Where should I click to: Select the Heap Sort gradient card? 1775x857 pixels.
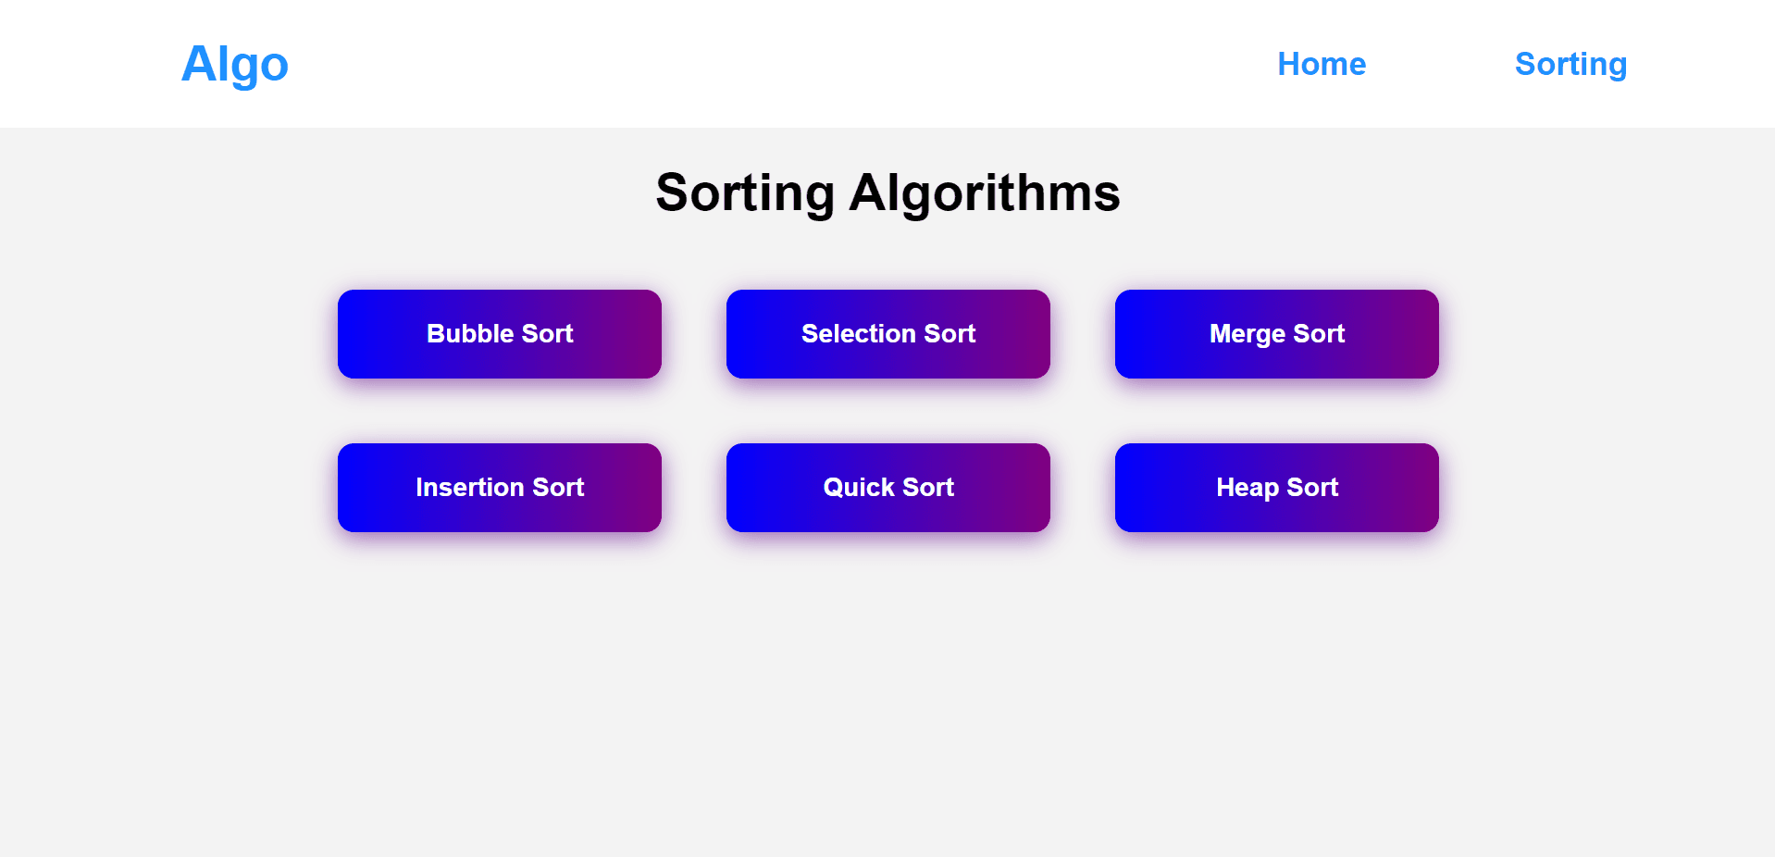coord(1277,488)
